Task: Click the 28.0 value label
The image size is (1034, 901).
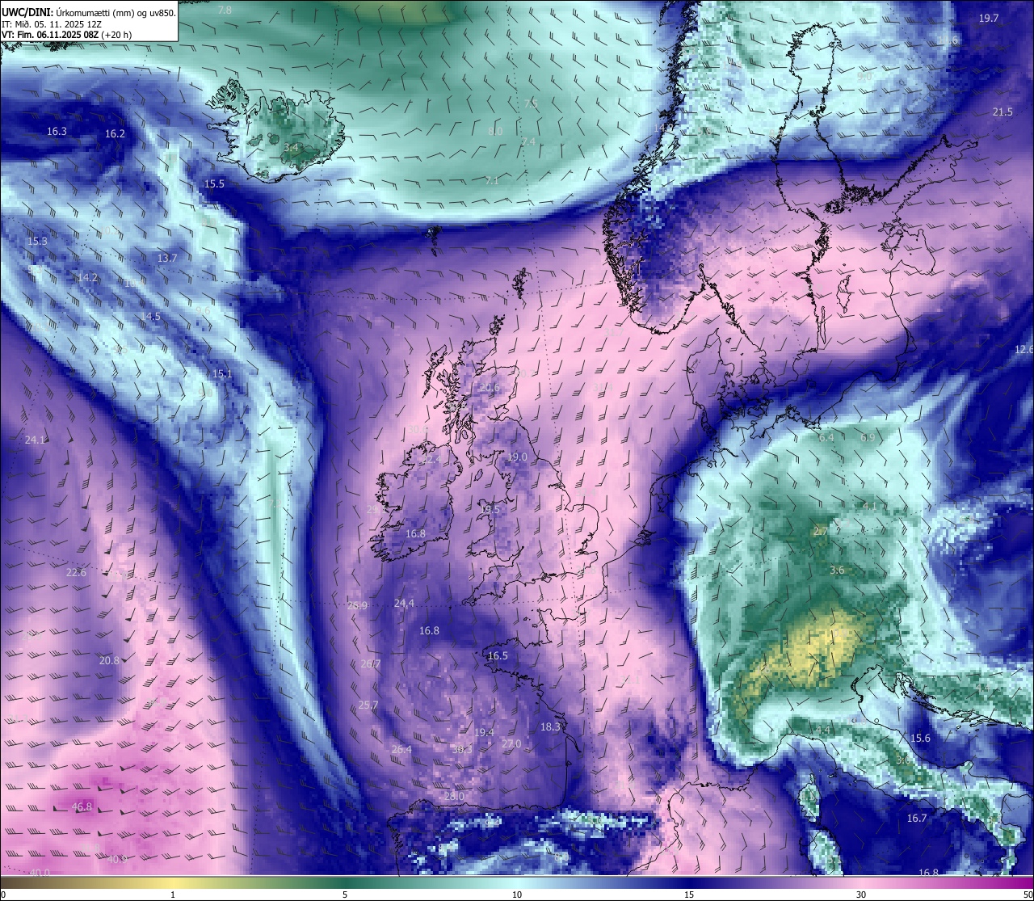Action: click(454, 797)
